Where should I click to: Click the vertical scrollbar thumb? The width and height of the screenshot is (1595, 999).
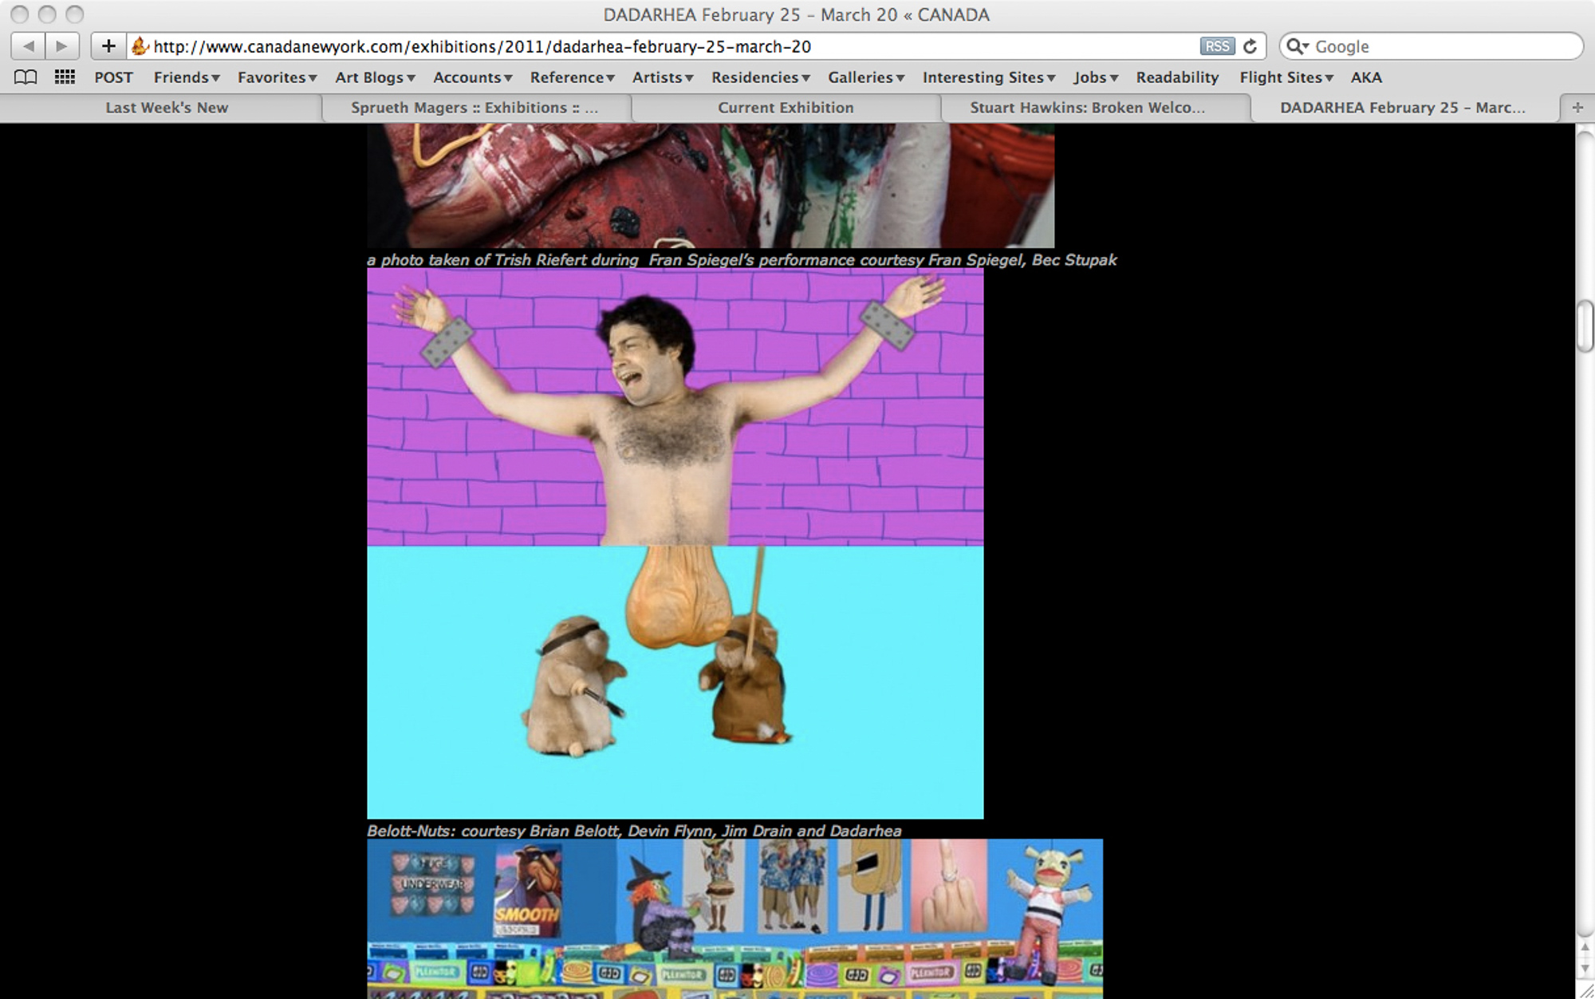point(1585,326)
